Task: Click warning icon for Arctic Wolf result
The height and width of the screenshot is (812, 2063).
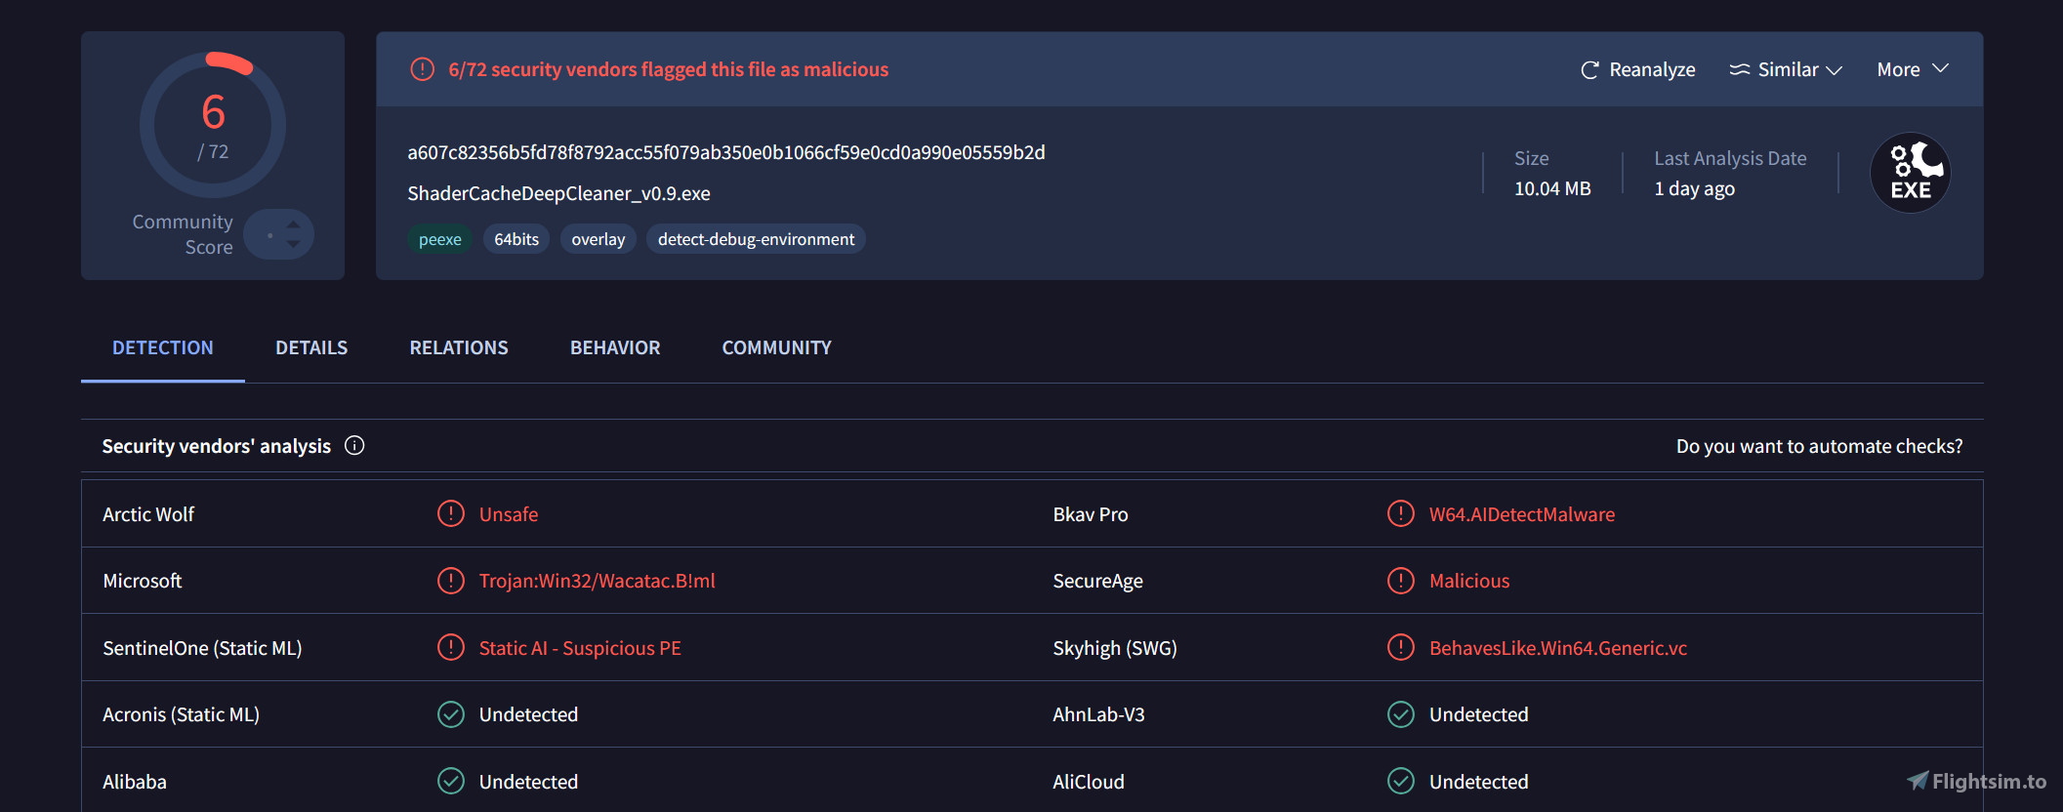Action: pyautogui.click(x=450, y=513)
